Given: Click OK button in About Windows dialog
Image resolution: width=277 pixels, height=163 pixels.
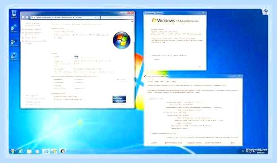Looking at the screenshot, I should tap(200, 67).
